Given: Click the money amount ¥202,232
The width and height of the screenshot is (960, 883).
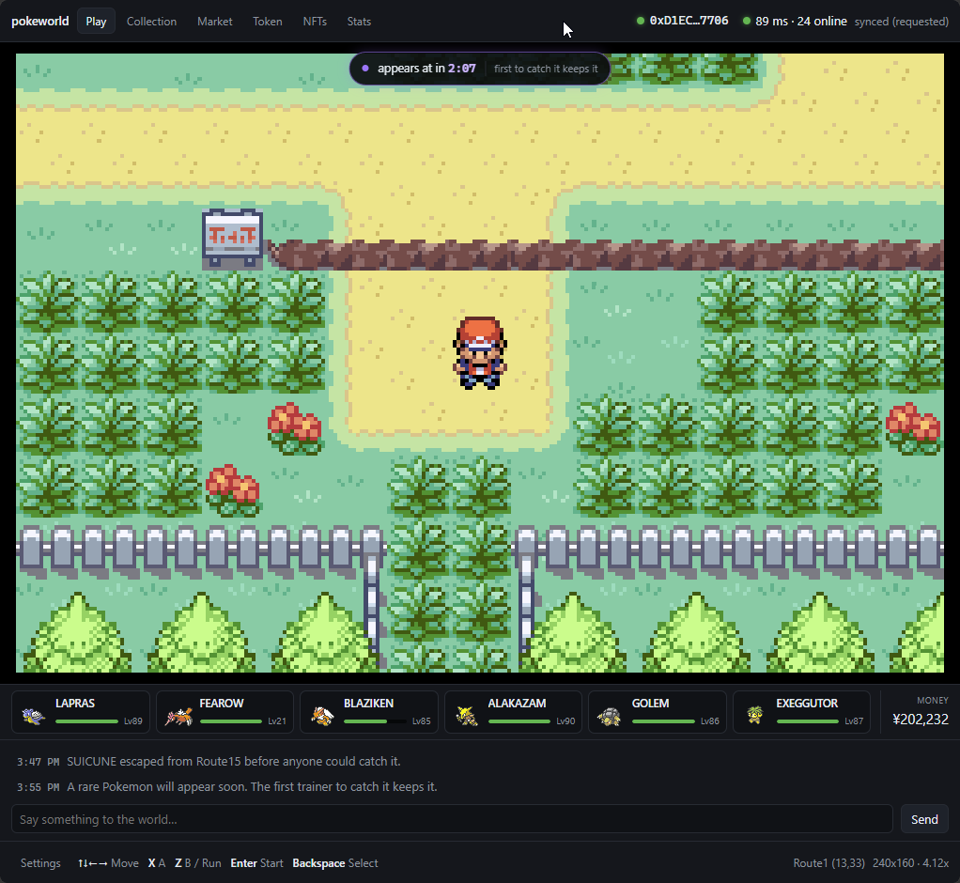Looking at the screenshot, I should tap(921, 720).
